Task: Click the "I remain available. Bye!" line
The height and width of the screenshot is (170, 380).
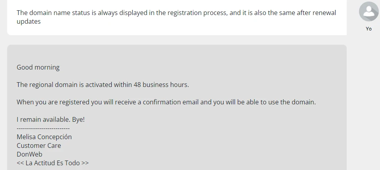Action: point(50,119)
